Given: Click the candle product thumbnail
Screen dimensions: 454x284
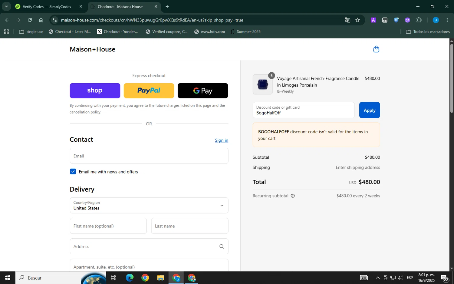Looking at the screenshot, I should pyautogui.click(x=263, y=84).
